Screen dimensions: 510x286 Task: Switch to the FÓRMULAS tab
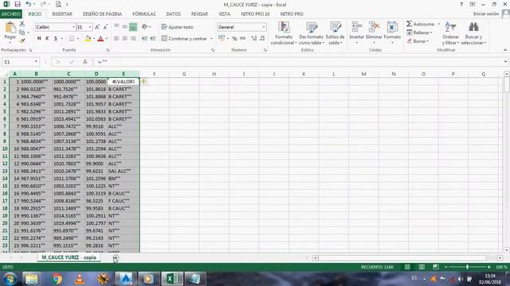tap(143, 14)
